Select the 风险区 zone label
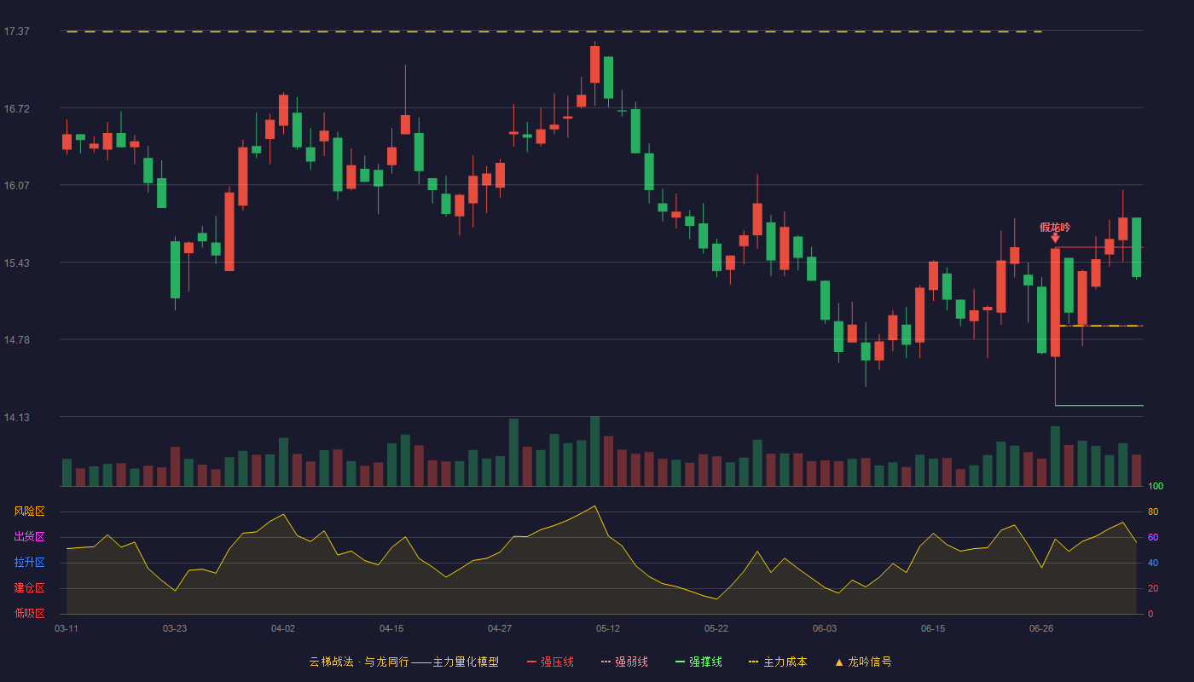This screenshot has height=682, width=1194. 29,511
